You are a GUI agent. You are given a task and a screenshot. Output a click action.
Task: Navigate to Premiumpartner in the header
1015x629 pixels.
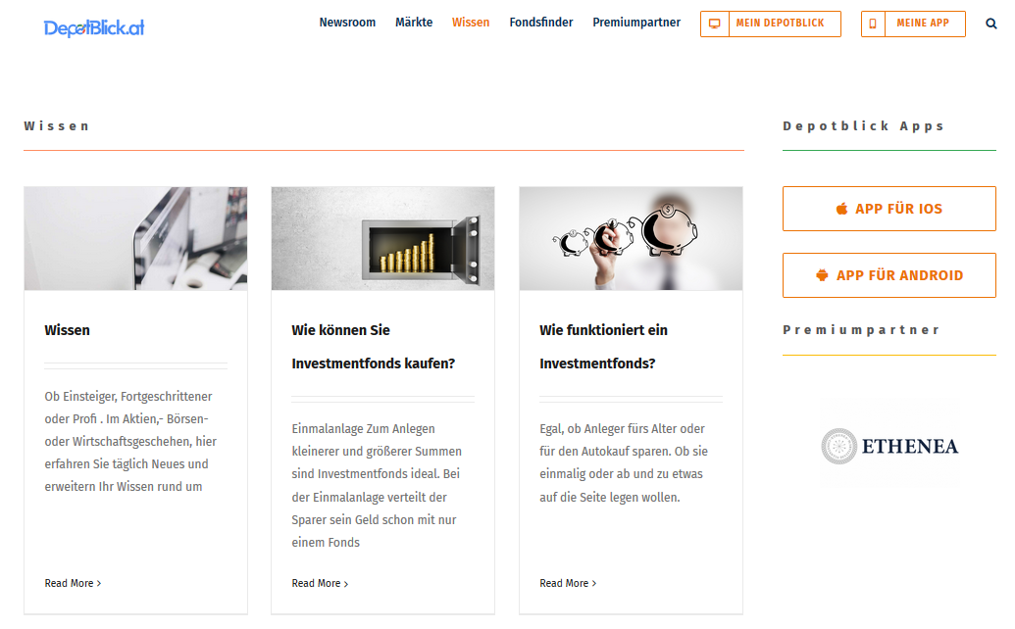point(636,23)
